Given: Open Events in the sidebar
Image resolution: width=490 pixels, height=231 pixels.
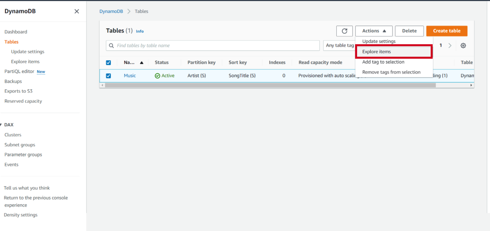Looking at the screenshot, I should pyautogui.click(x=12, y=165).
